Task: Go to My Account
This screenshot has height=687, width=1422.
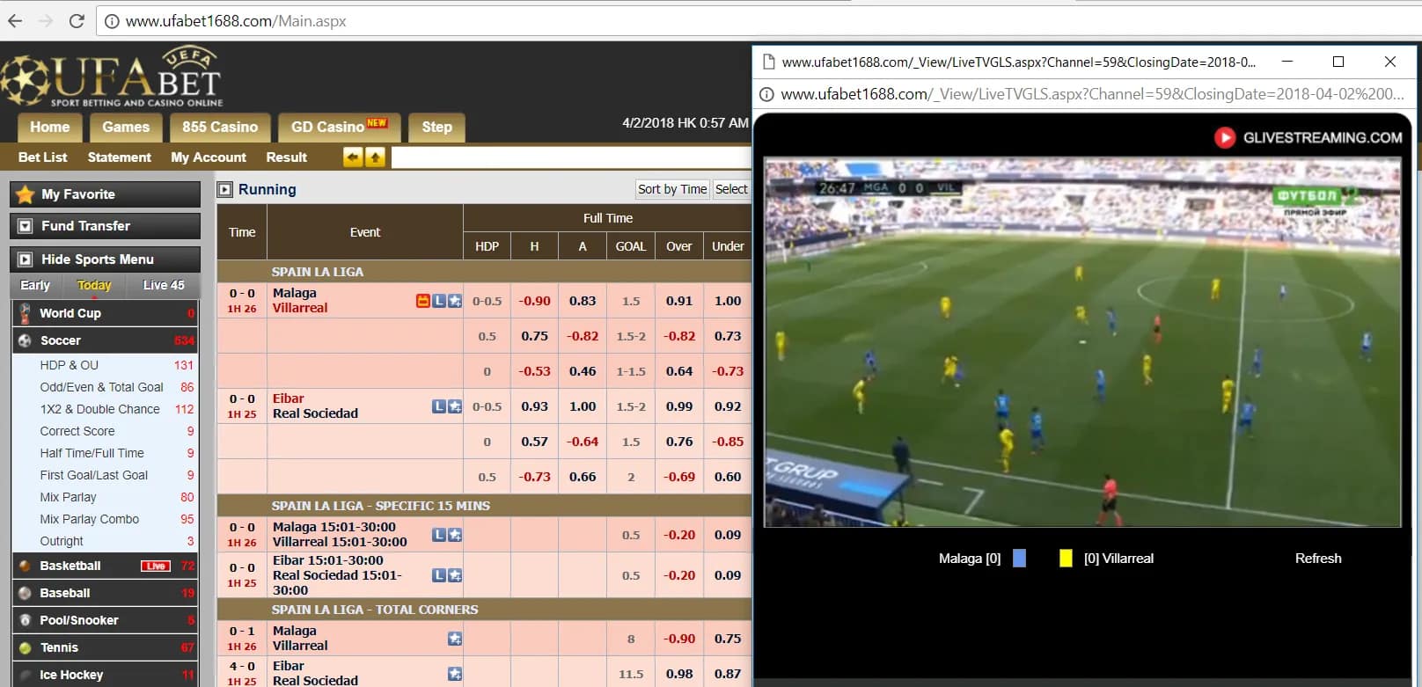Action: (x=209, y=157)
